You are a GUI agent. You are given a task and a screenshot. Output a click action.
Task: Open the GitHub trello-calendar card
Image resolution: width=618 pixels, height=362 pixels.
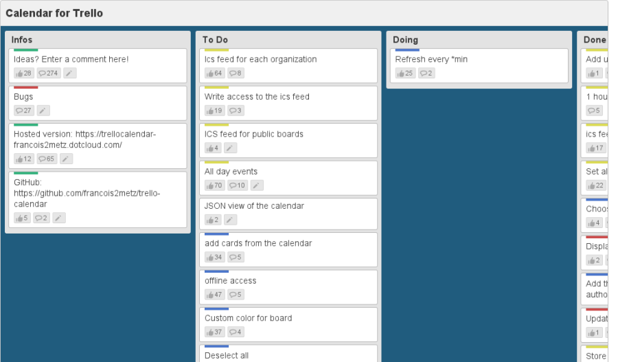[x=98, y=199]
